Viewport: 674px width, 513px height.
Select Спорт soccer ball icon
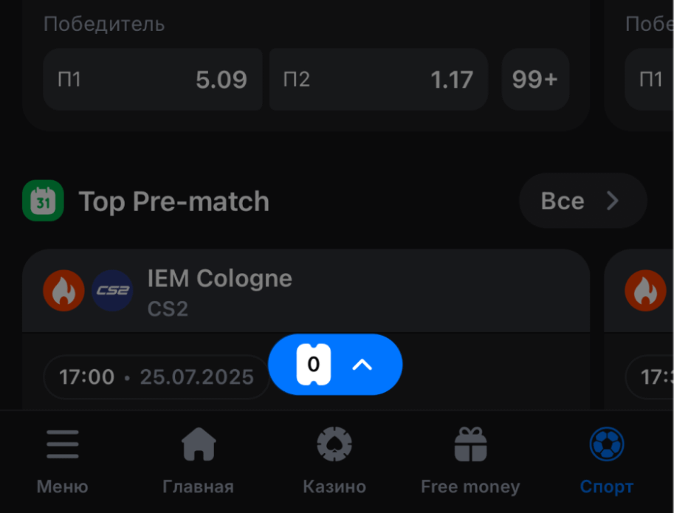[x=607, y=445]
